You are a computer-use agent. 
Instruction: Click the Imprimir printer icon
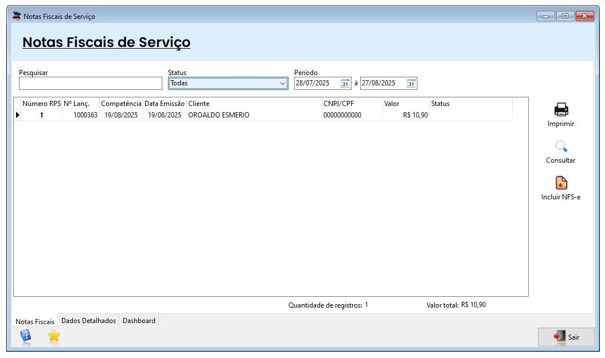[560, 109]
